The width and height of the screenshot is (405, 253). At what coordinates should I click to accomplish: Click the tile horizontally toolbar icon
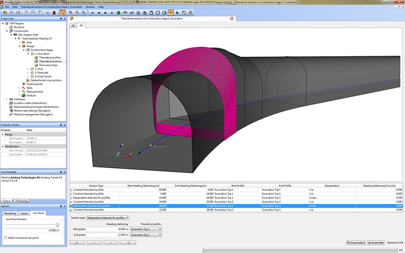33,13
